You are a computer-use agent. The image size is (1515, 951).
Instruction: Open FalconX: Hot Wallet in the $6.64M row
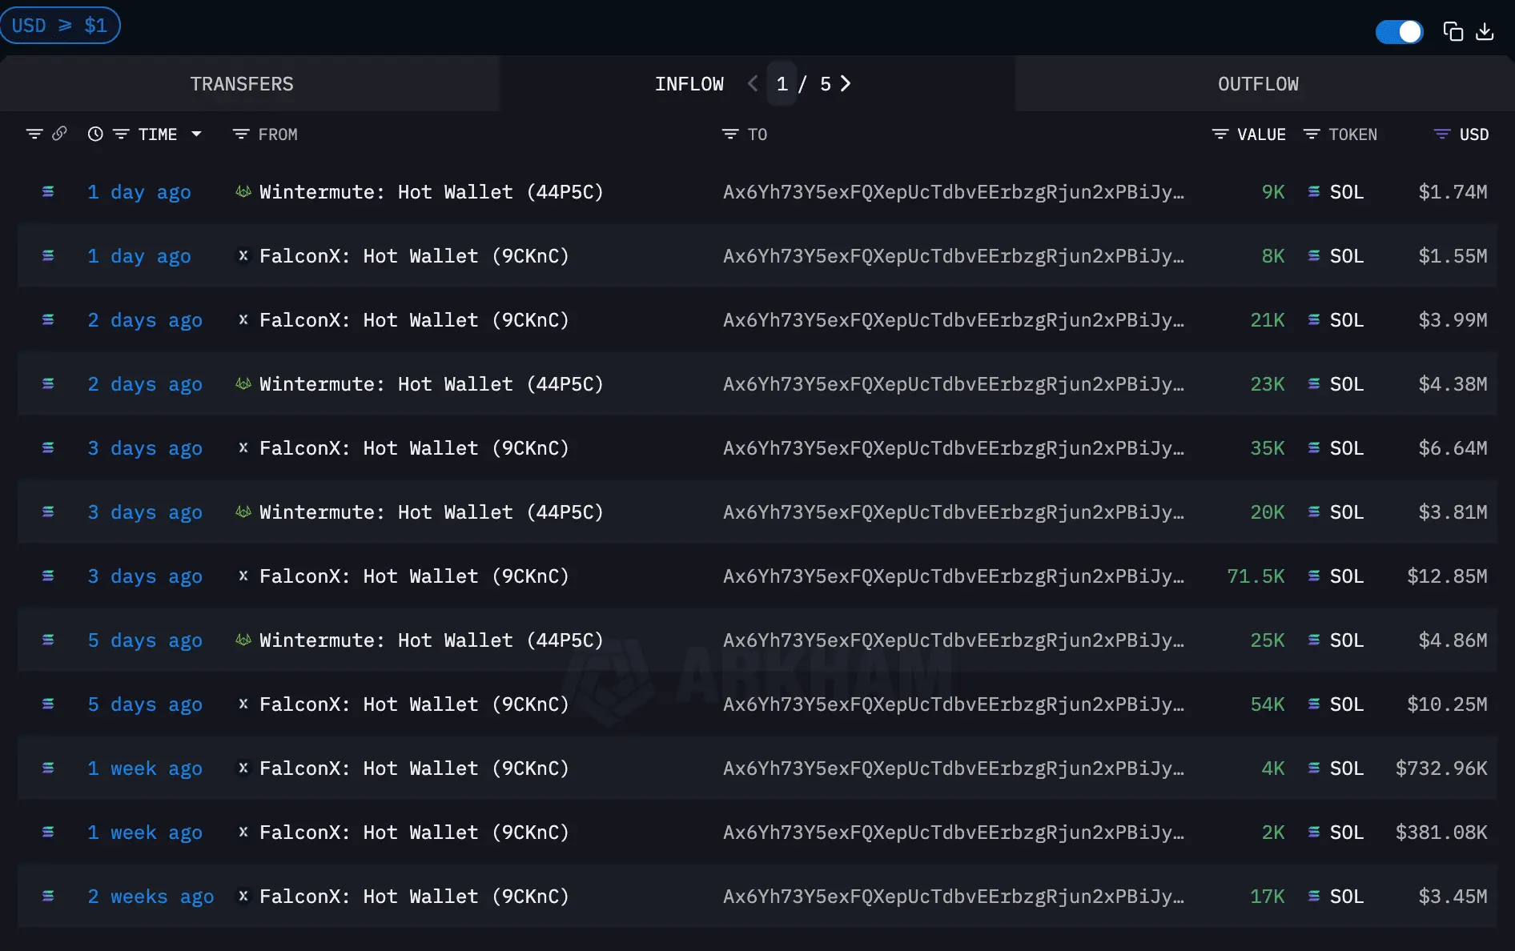pyautogui.click(x=414, y=448)
